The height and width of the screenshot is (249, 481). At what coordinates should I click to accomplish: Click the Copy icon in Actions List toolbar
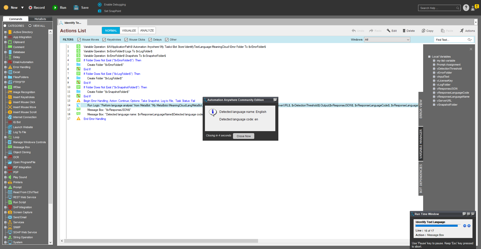423,31
